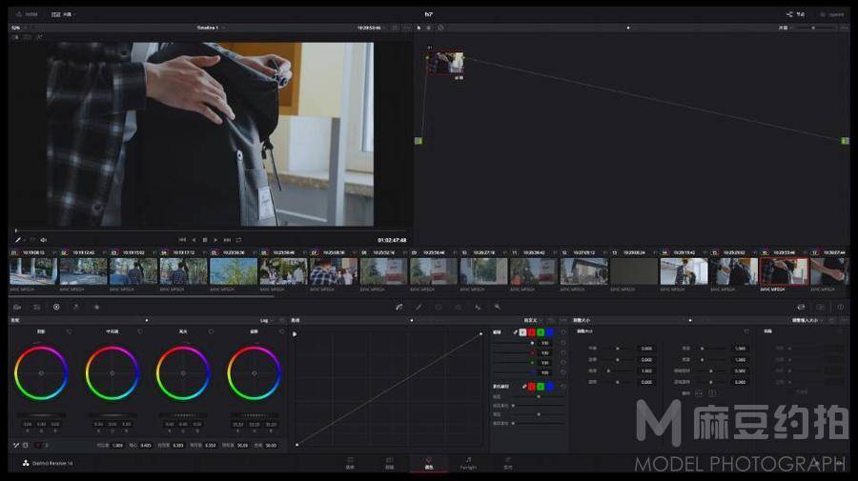Open the Color Match palette
The width and height of the screenshot is (858, 481).
coord(36,308)
